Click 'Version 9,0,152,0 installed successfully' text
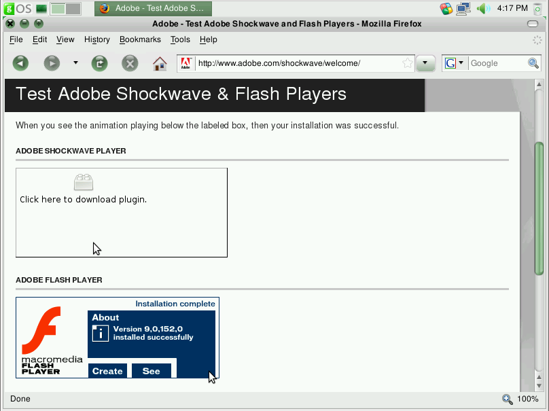Screen dimensions: 549x411 (153, 333)
